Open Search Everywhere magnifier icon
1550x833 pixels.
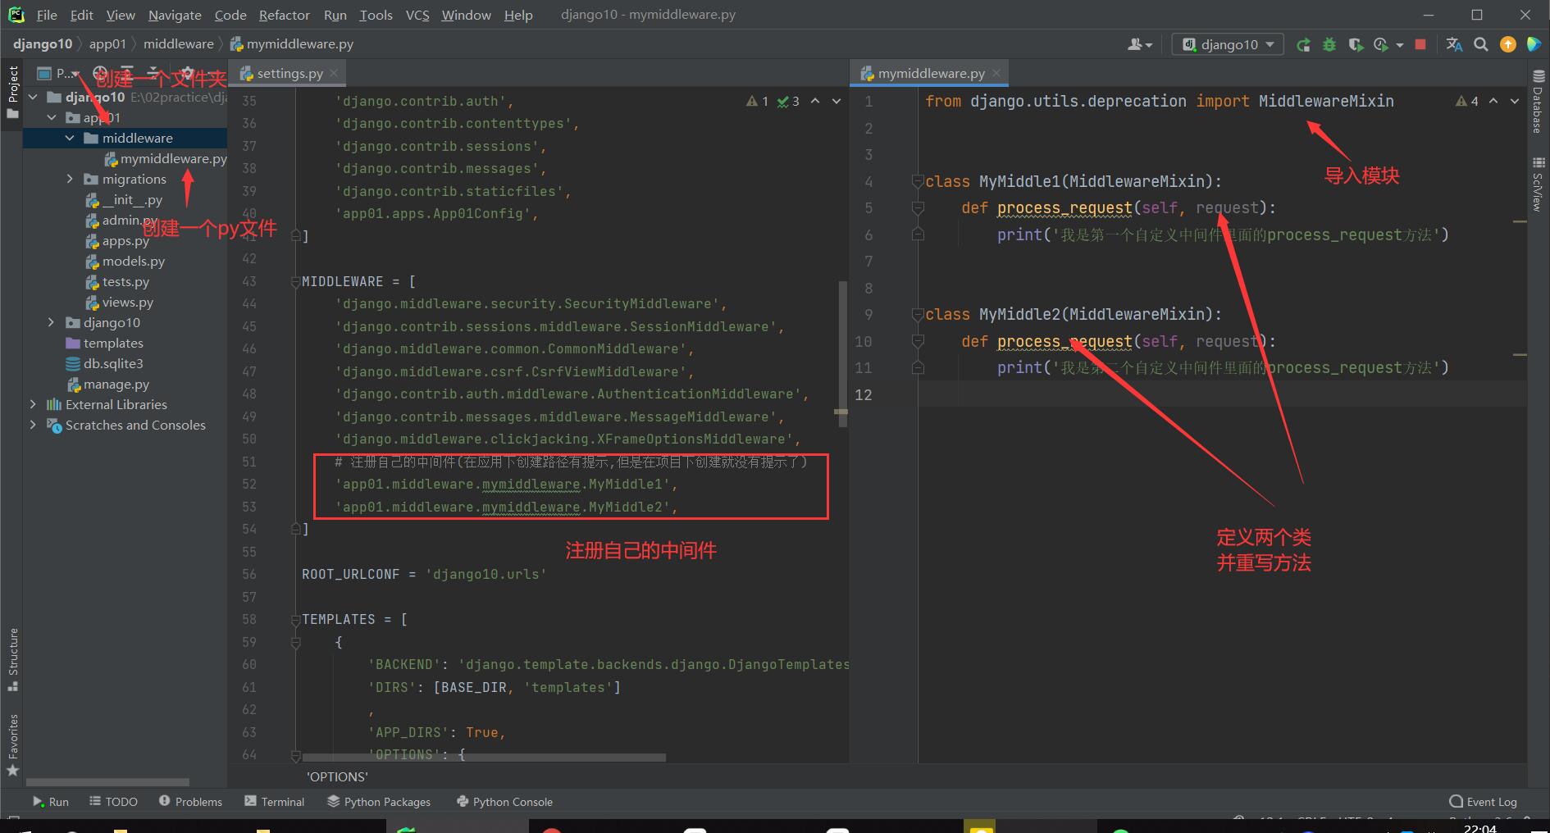1481,44
